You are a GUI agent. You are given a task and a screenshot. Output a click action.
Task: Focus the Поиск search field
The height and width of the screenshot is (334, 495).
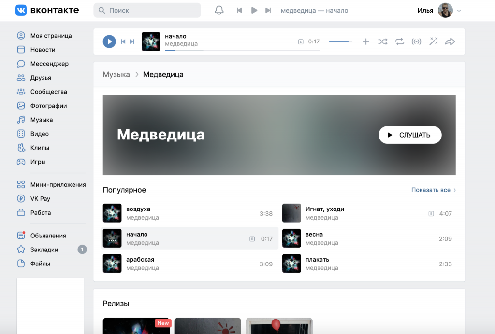pyautogui.click(x=147, y=11)
